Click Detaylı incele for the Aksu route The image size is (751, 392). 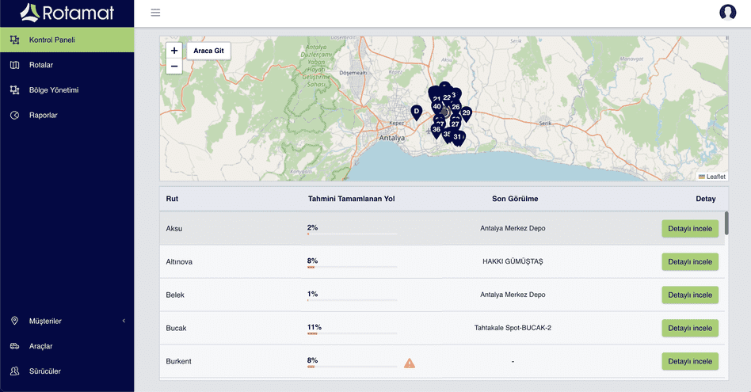pos(690,229)
